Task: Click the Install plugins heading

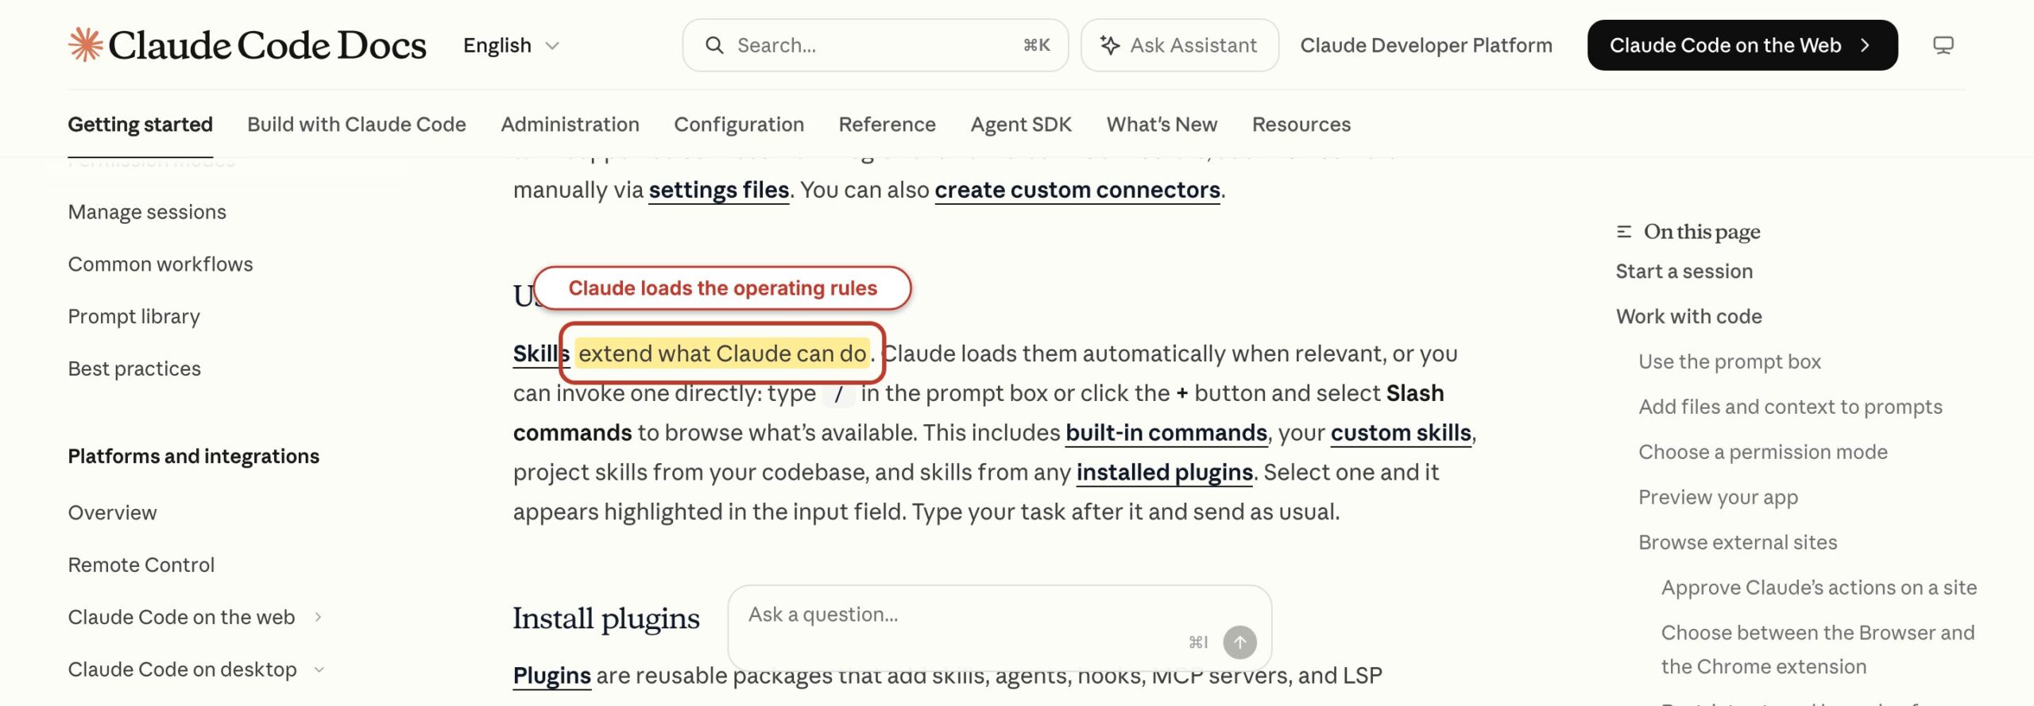Action: point(605,619)
